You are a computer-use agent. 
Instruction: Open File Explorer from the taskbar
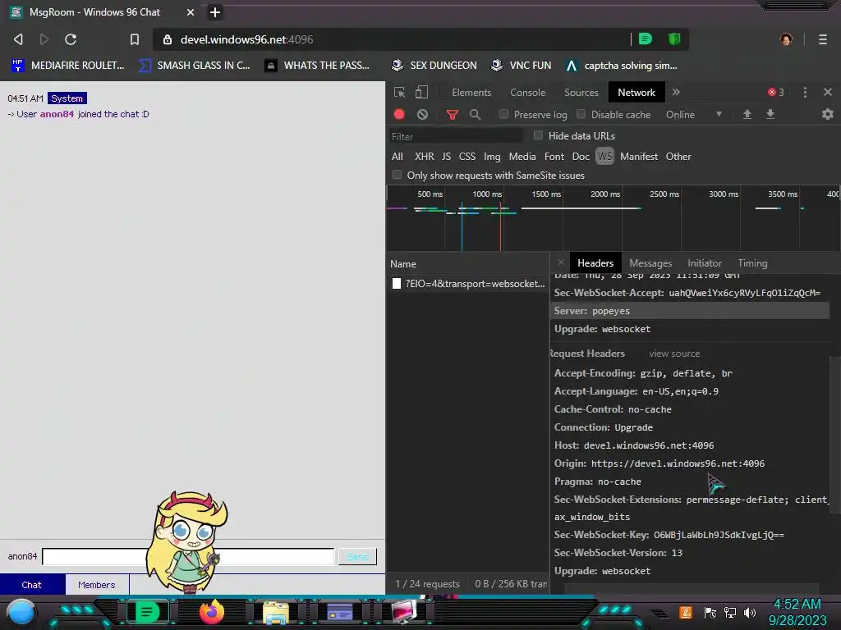[276, 612]
